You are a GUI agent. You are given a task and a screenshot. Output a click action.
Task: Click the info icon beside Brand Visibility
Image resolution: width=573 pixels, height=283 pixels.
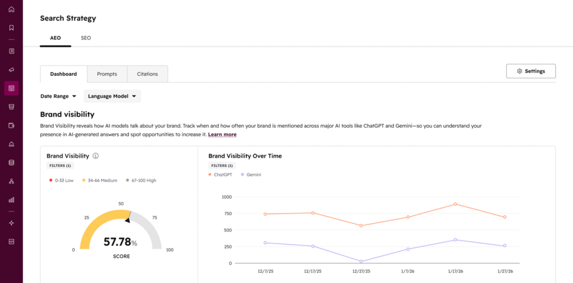pos(95,156)
